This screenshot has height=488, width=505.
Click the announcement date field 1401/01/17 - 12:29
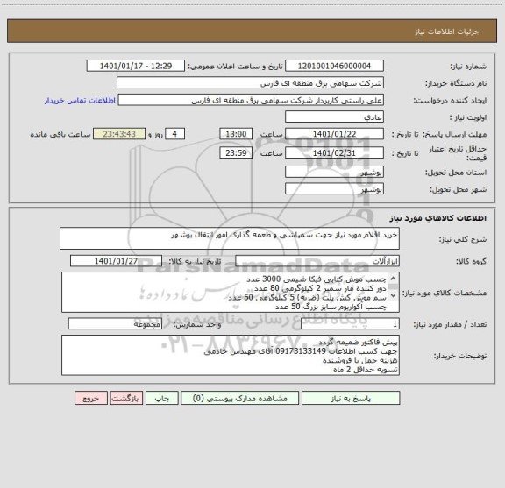[136, 66]
